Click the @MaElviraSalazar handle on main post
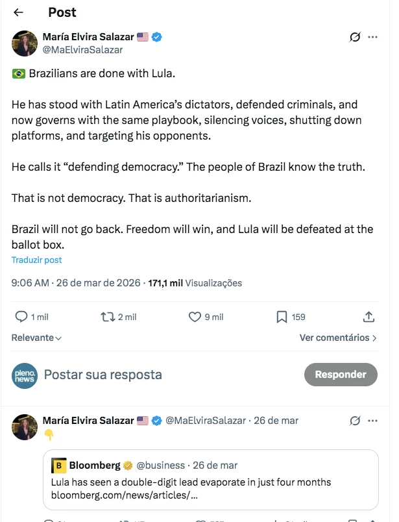This screenshot has height=522, width=399. pos(82,49)
